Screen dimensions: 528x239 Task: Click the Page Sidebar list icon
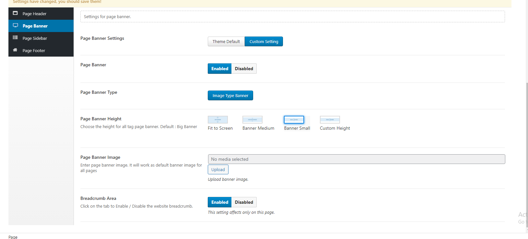click(15, 38)
